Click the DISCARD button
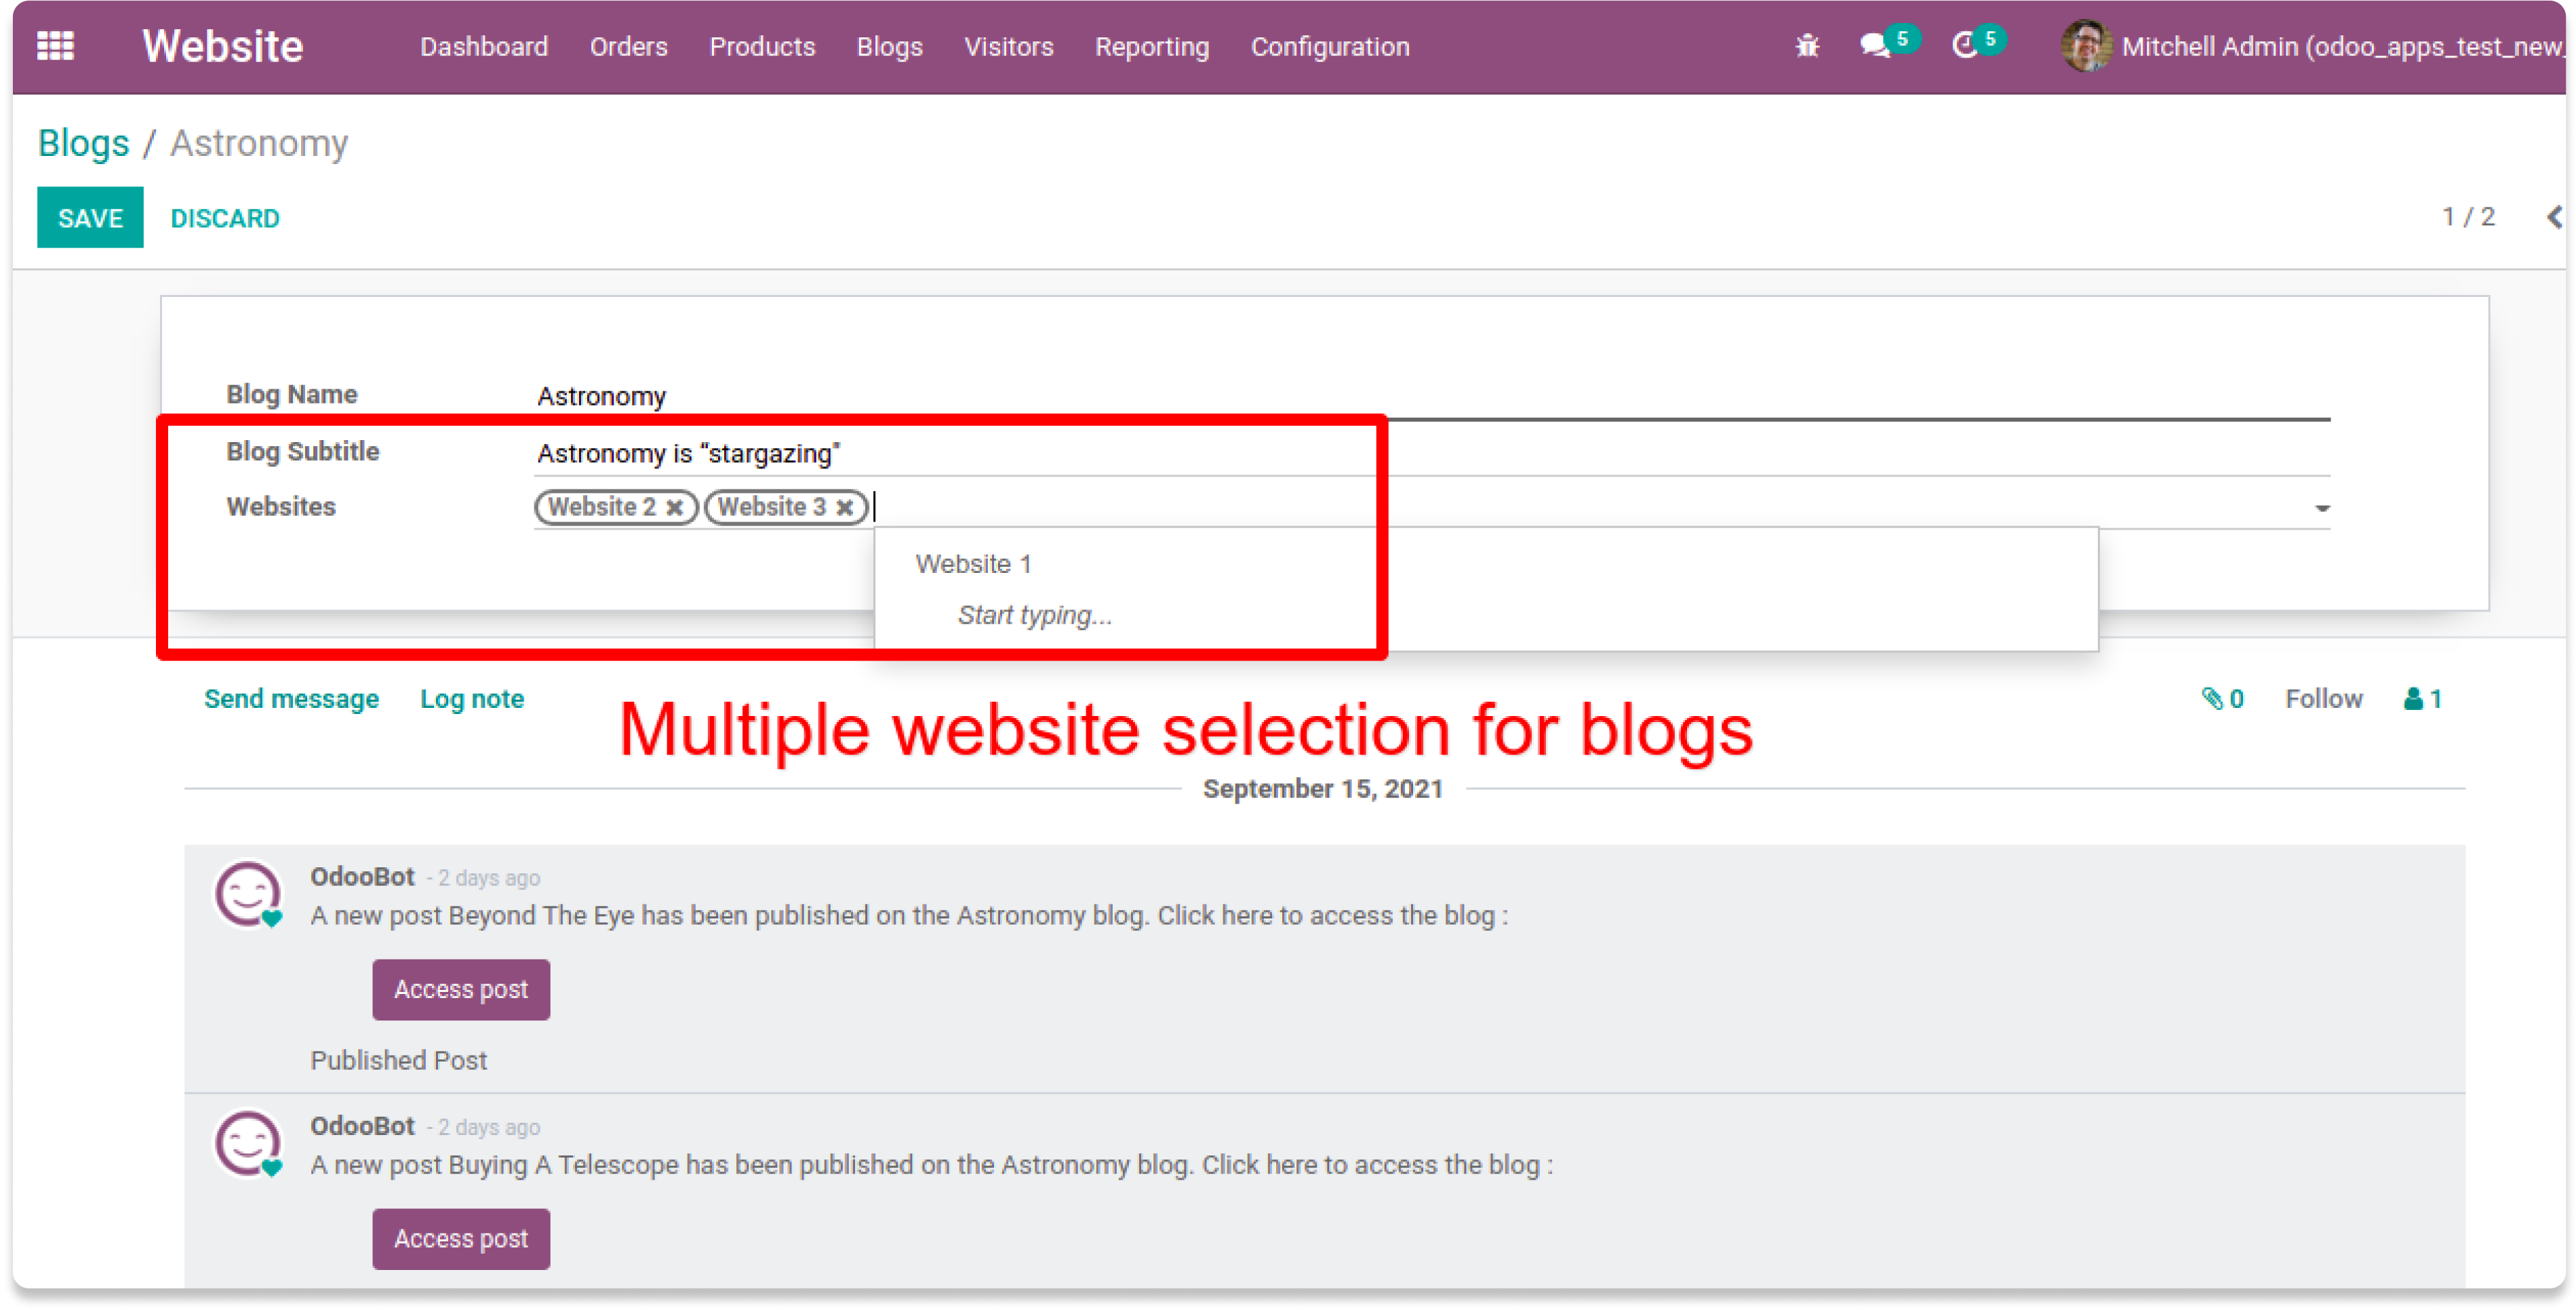The width and height of the screenshot is (2576, 1310). coord(225,218)
